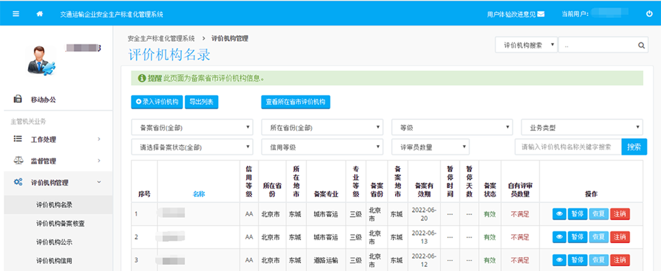
Task: View details of row 3 eye icon
Action: [x=559, y=260]
